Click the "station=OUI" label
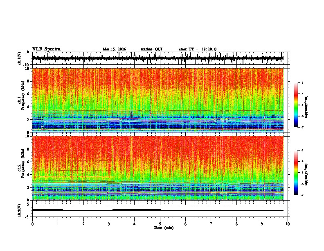The height and width of the screenshot is (251, 324). point(151,49)
